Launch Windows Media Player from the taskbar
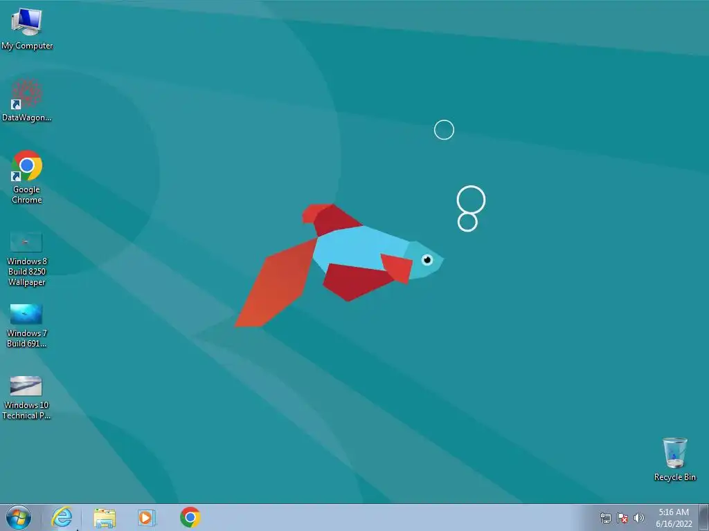 click(x=147, y=517)
